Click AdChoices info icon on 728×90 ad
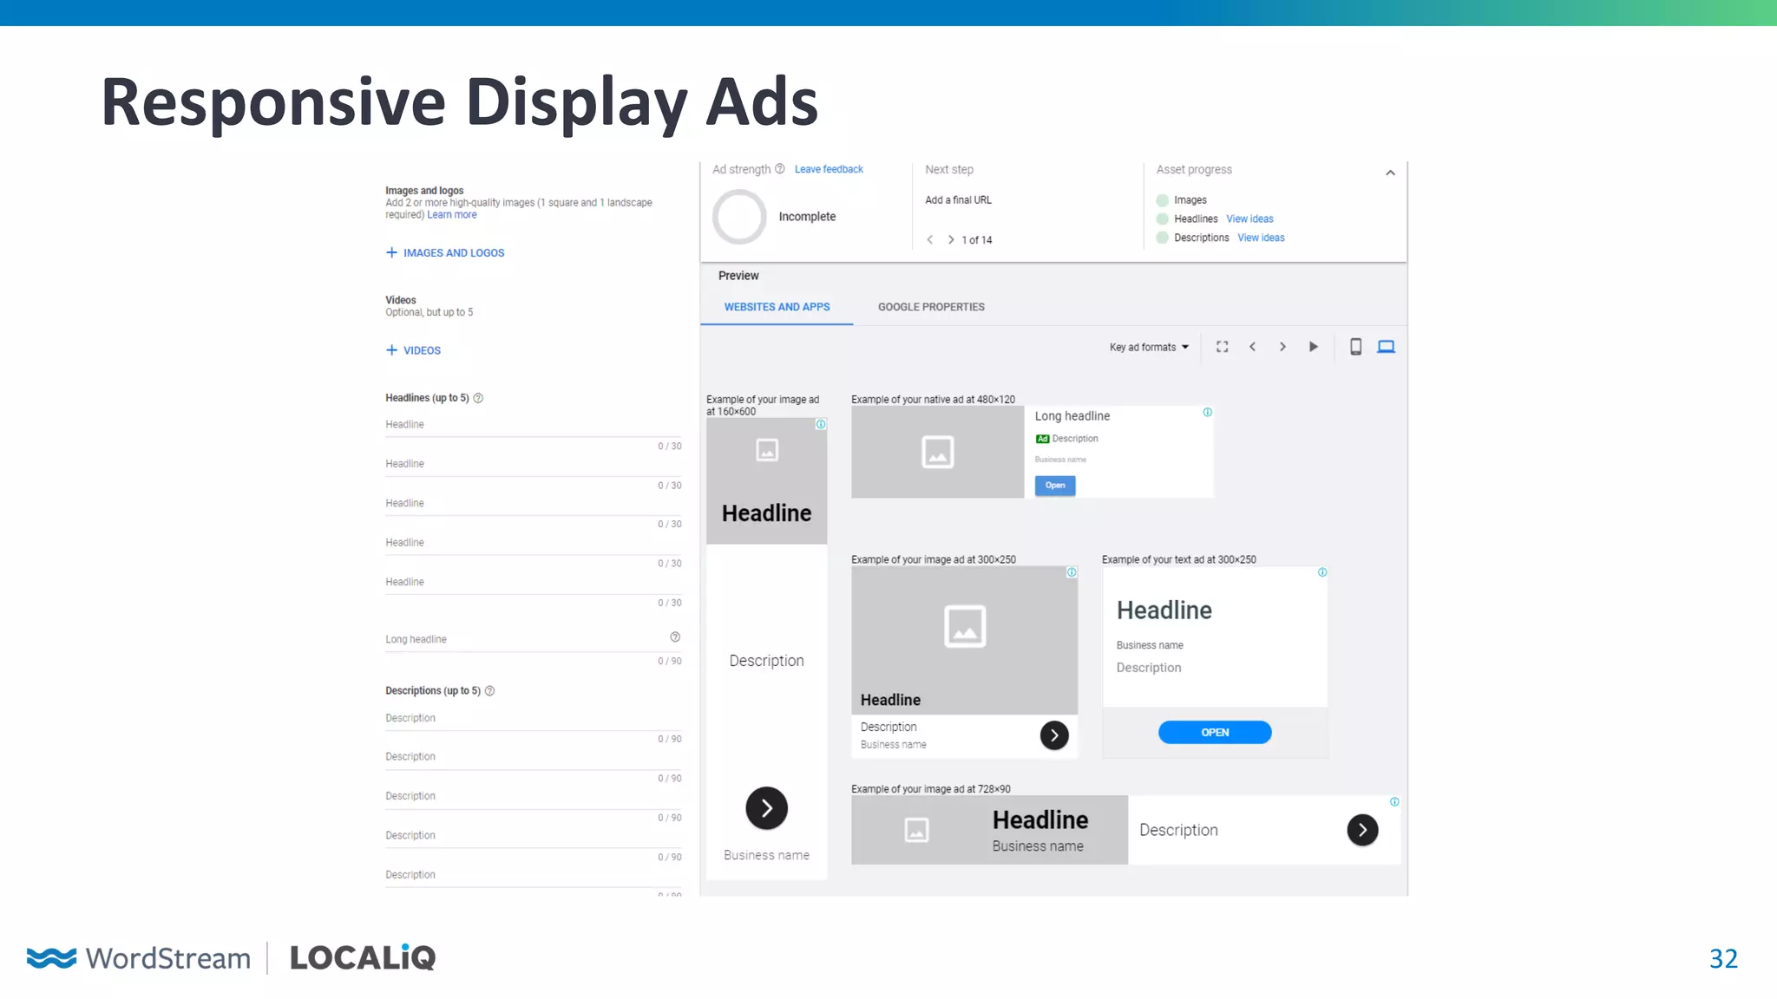Screen dimensions: 1777x999 click(1394, 802)
